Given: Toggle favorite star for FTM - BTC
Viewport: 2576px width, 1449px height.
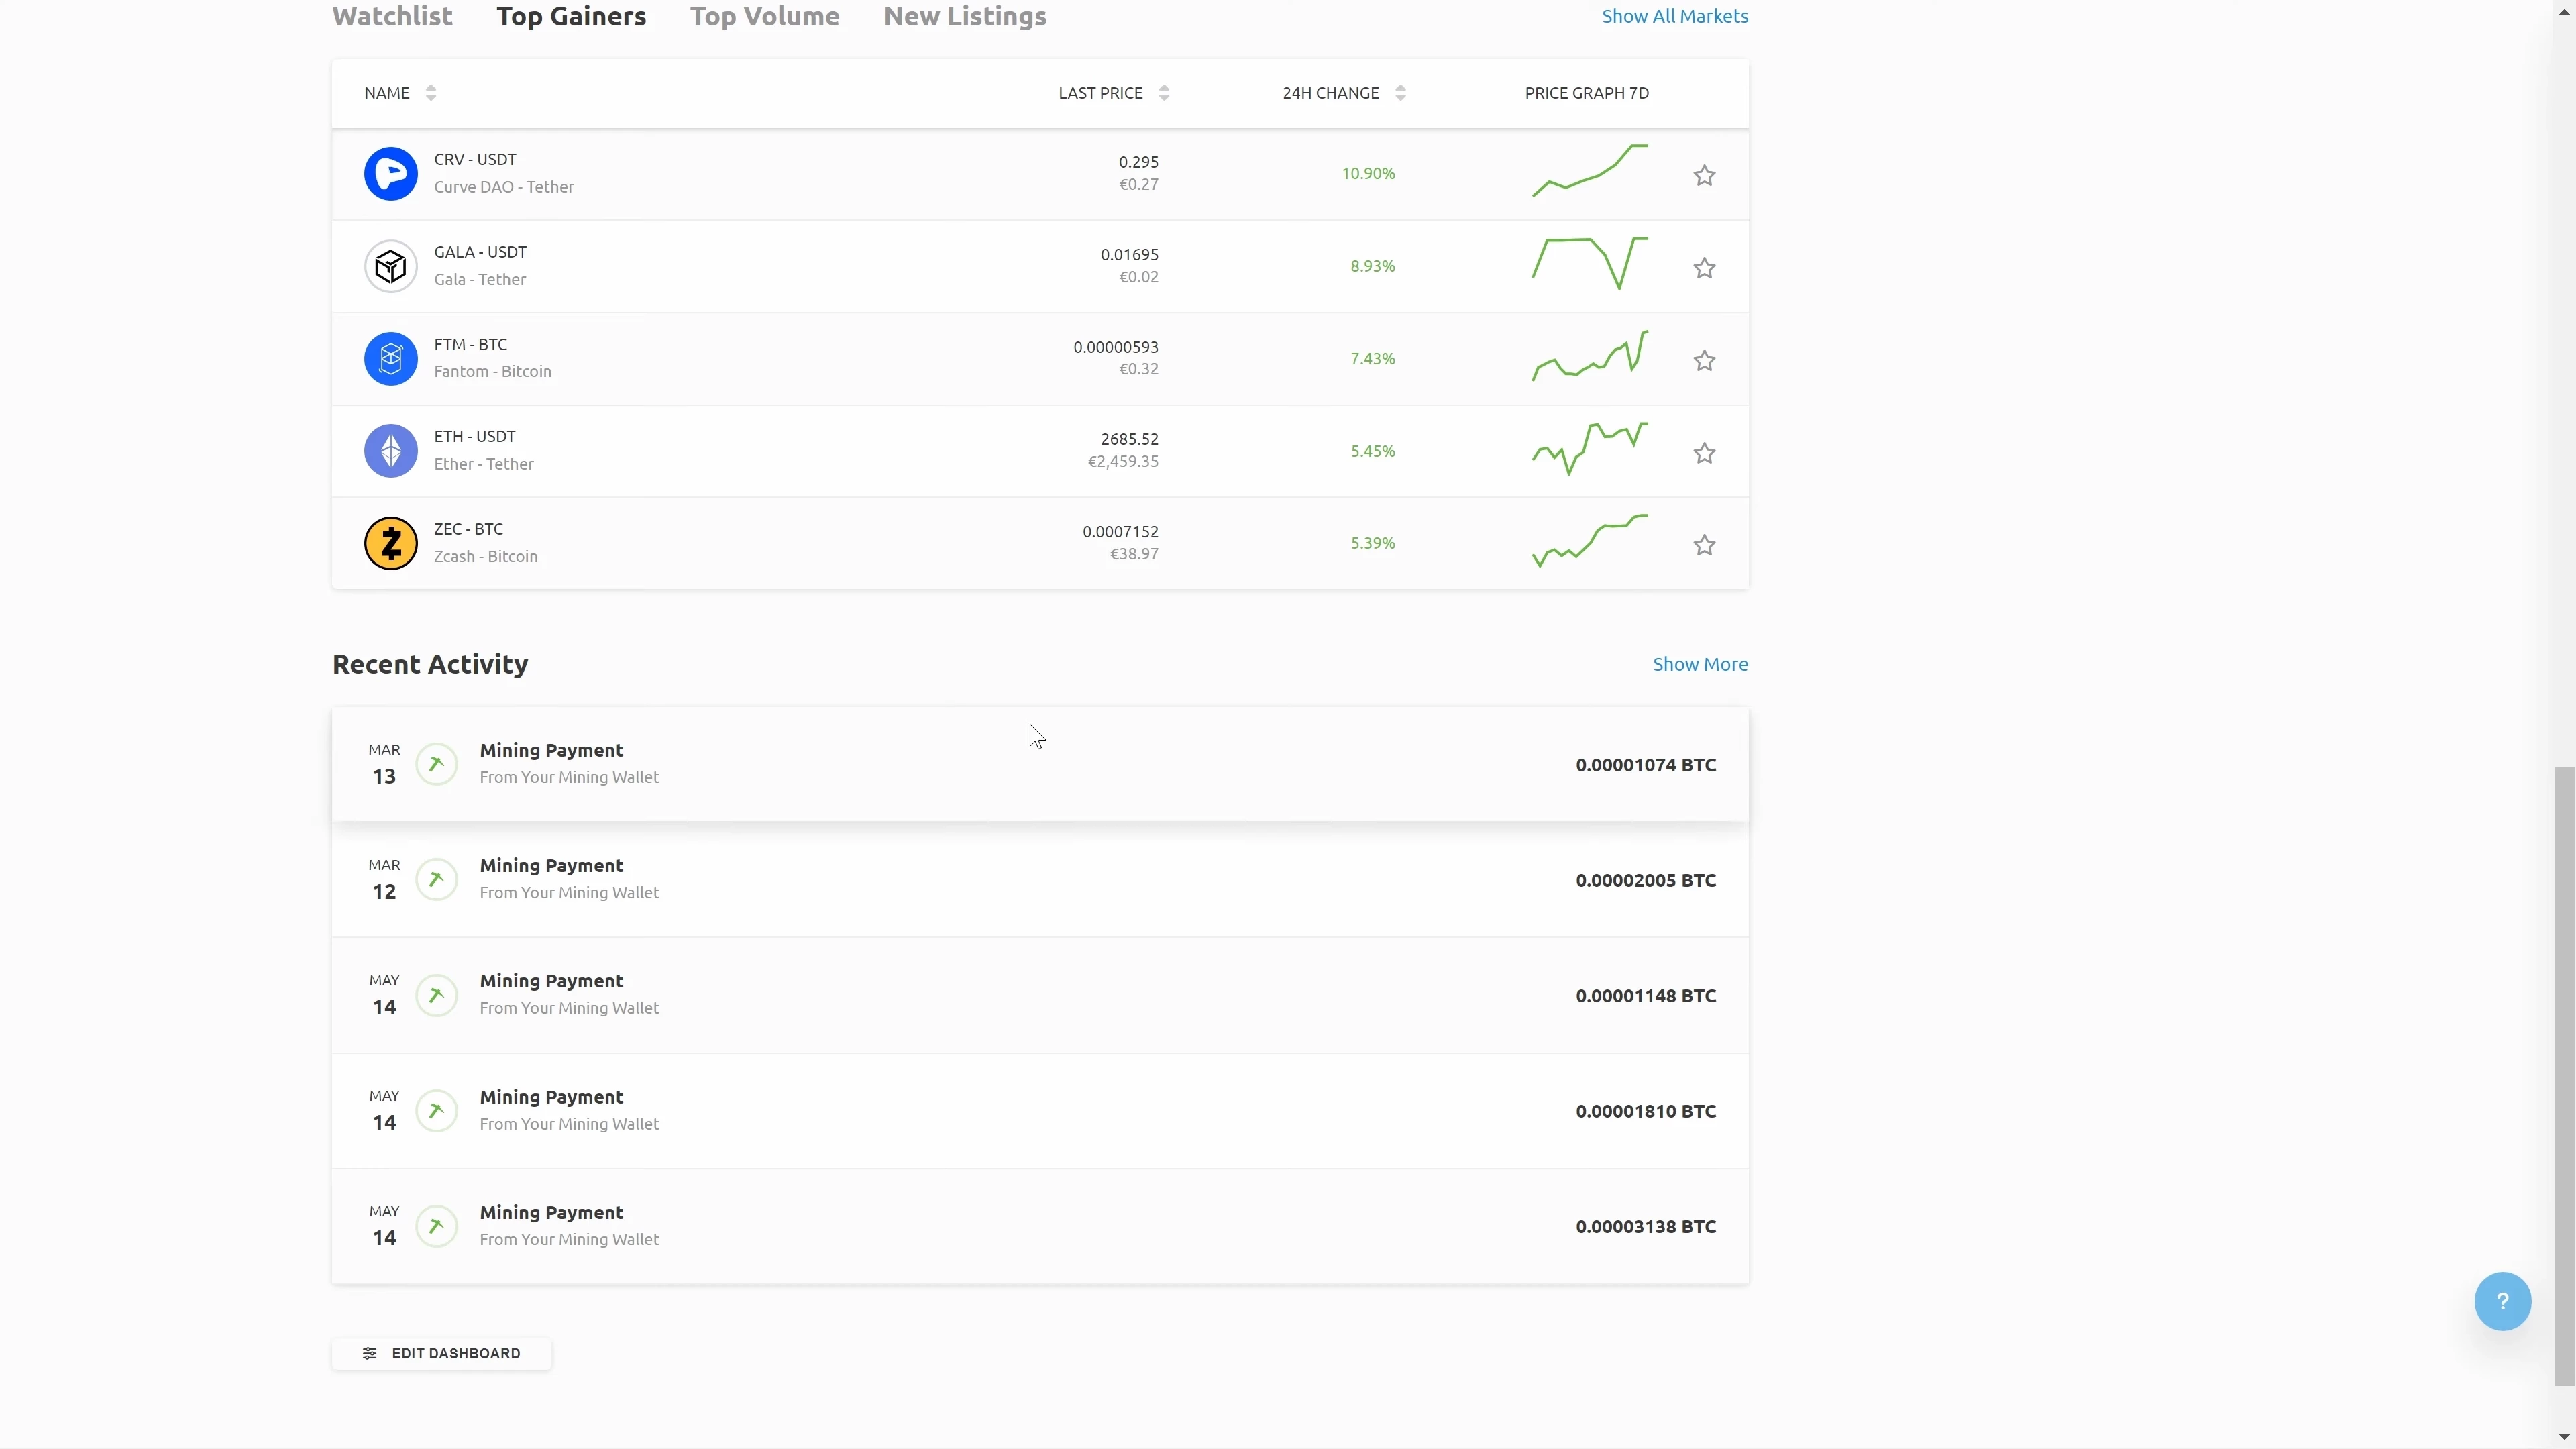Looking at the screenshot, I should click(1704, 361).
